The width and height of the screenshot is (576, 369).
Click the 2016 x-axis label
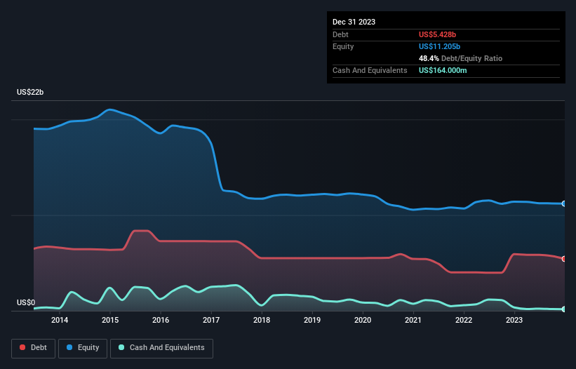[161, 320]
